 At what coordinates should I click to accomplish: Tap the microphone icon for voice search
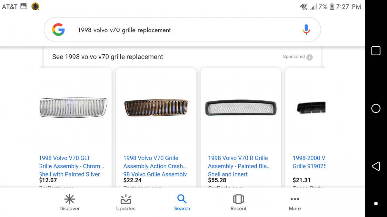point(306,29)
